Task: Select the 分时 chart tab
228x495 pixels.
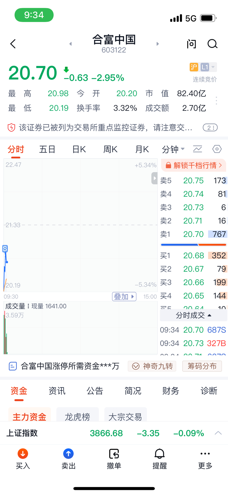Action: click(16, 149)
